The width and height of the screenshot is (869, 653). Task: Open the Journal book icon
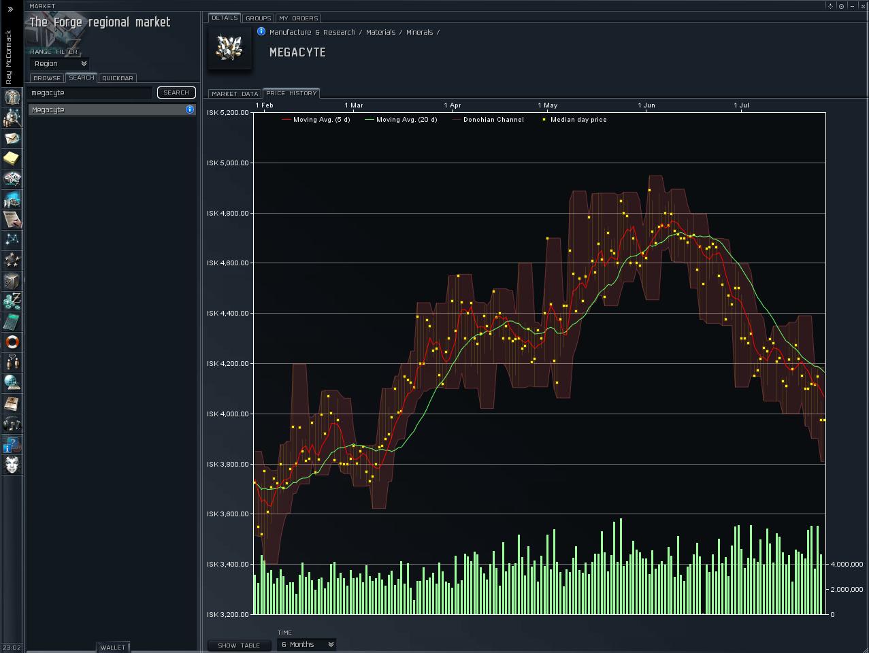(x=12, y=403)
